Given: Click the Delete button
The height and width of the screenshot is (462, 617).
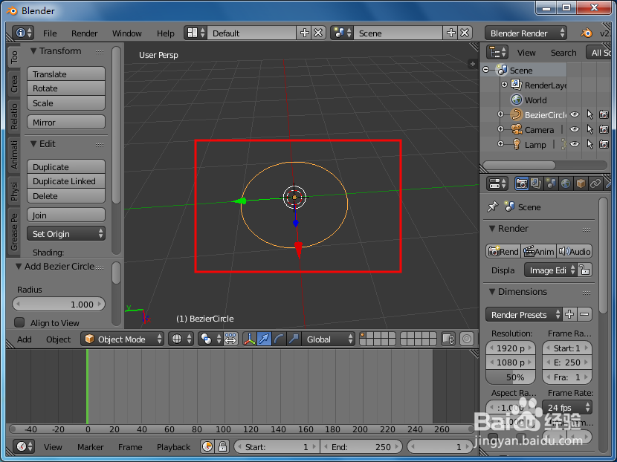Looking at the screenshot, I should [66, 196].
